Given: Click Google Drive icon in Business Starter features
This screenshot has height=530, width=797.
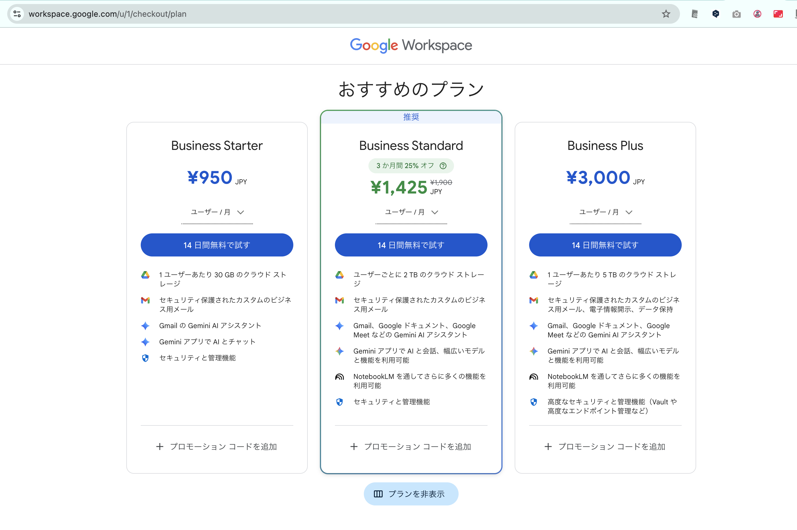Looking at the screenshot, I should [x=145, y=275].
